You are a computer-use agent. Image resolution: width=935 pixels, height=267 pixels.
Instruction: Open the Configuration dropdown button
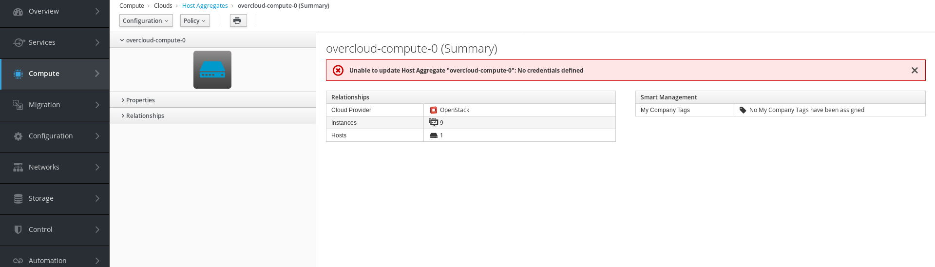point(146,20)
